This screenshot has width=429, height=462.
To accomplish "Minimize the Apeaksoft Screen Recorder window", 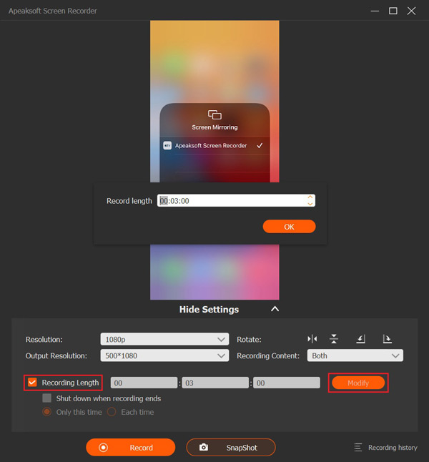I will point(375,11).
